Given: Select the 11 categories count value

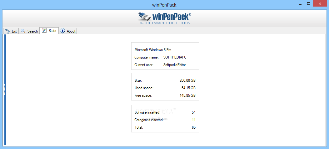Looking at the screenshot, I should (194, 120).
